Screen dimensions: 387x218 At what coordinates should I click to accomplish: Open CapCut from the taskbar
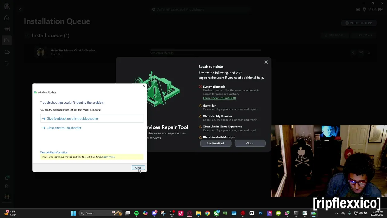click(252, 213)
